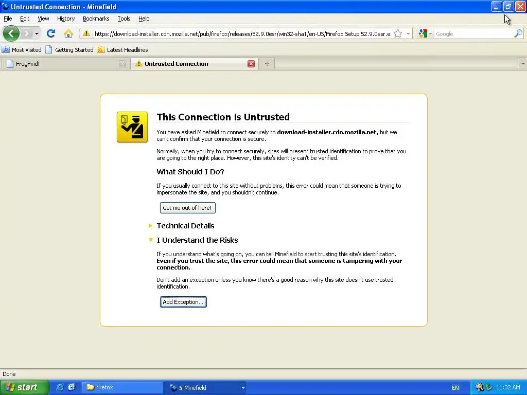The image size is (527, 395).
Task: Open the Tools menu
Action: click(x=124, y=19)
